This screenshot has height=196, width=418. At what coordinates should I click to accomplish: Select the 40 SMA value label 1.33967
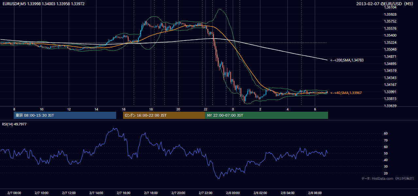346,93
